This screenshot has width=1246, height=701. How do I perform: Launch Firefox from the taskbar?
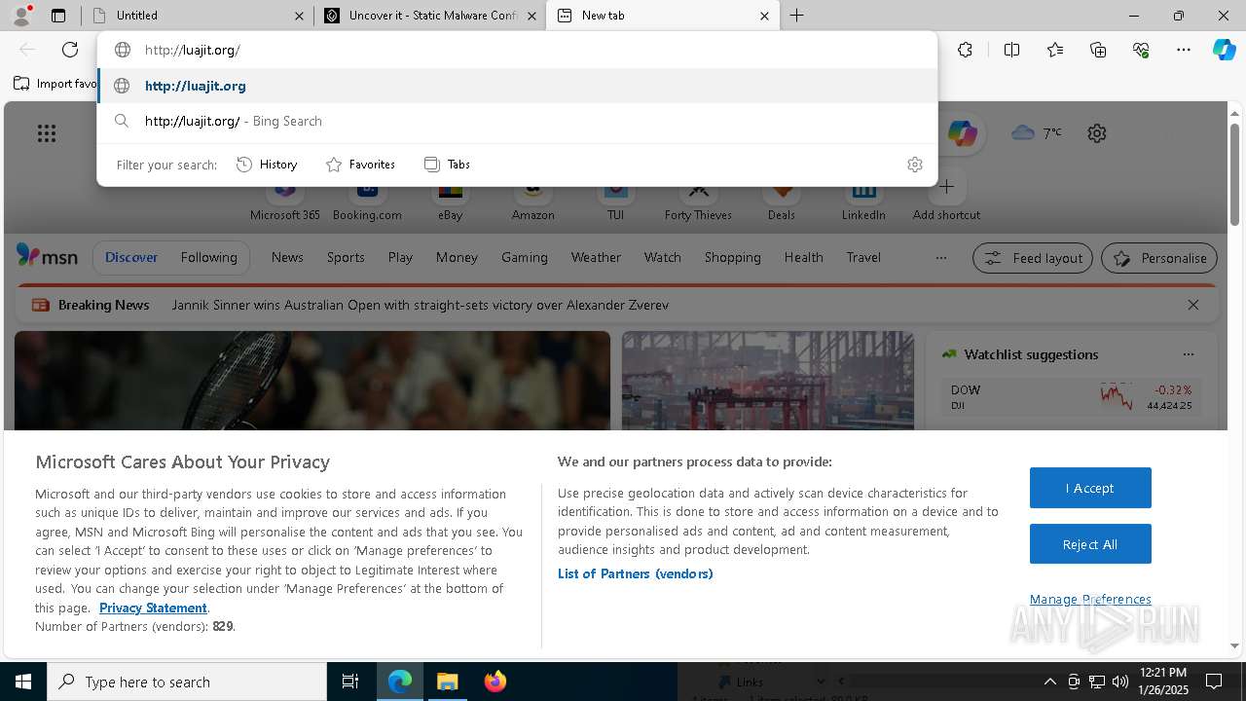point(495,682)
